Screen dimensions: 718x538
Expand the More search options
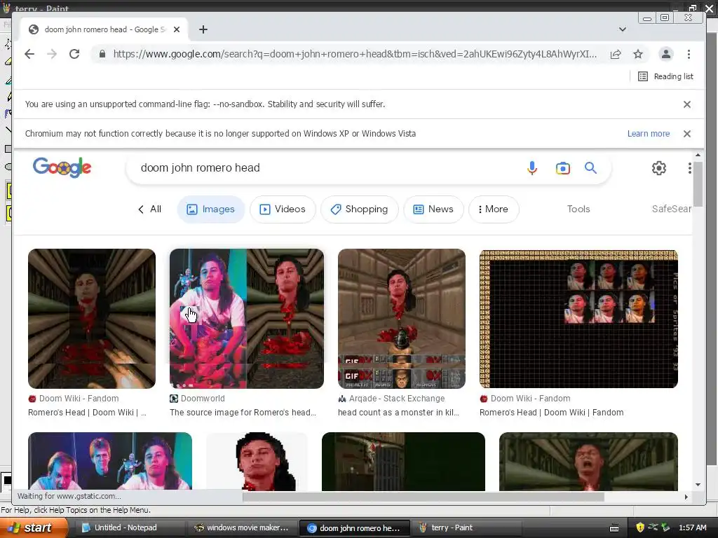(x=494, y=209)
